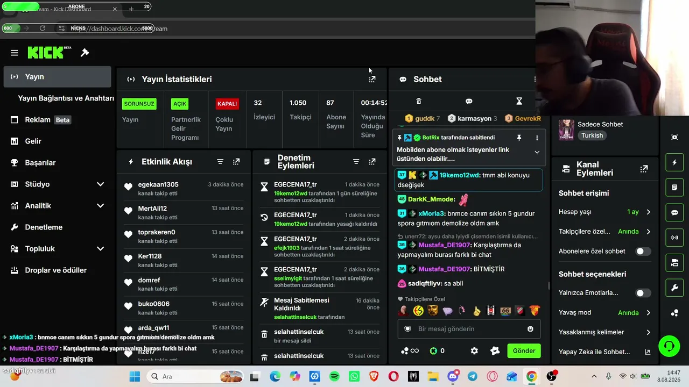Screen dimensions: 689x387
Task: Click the hourglass icon in Sohbet toolbar
Action: [519, 101]
